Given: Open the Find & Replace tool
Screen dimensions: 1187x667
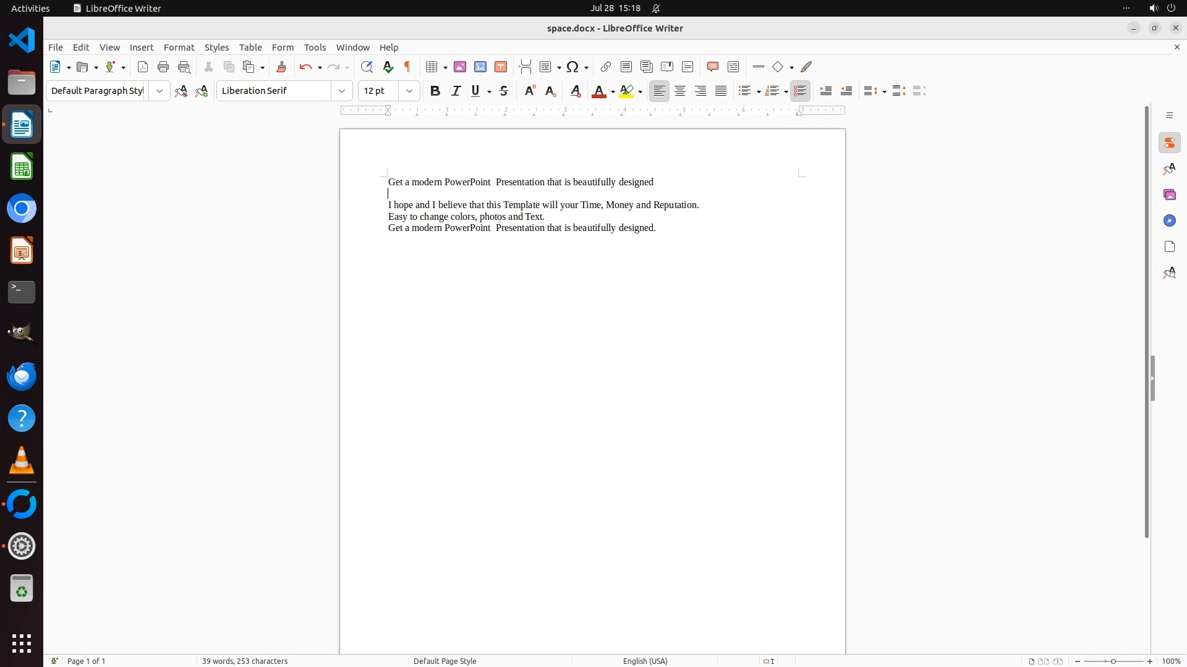Looking at the screenshot, I should pyautogui.click(x=367, y=67).
